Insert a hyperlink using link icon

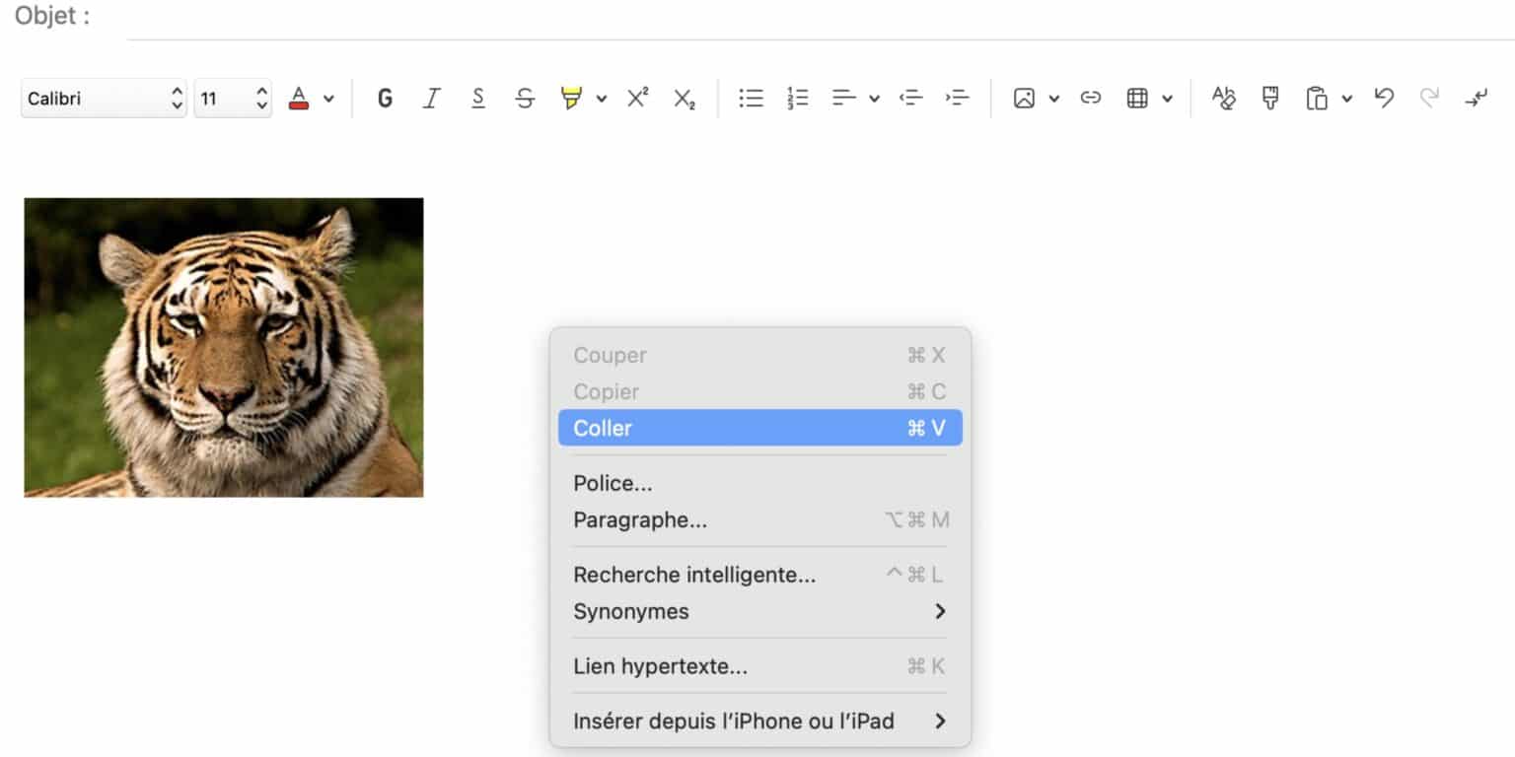click(x=1090, y=99)
